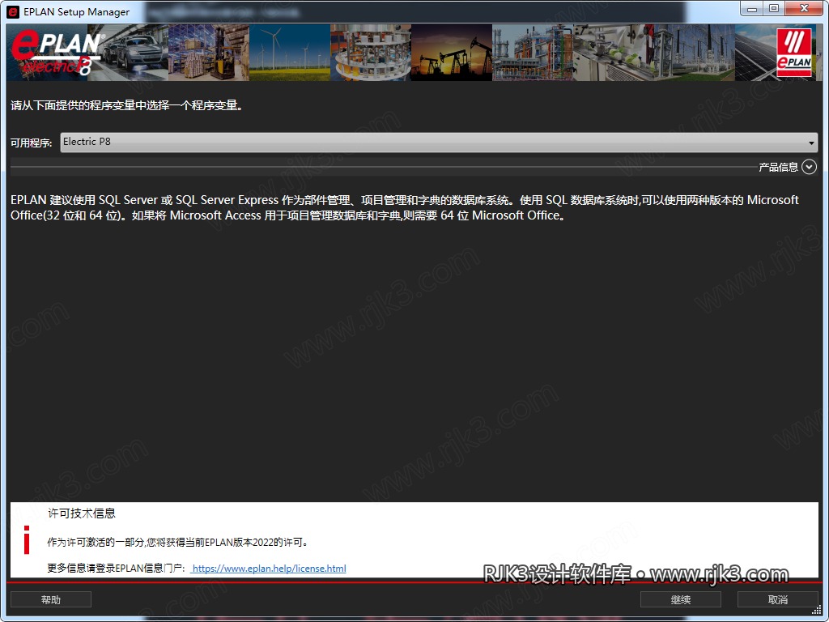Maximize the EPLAN Setup Manager window

[x=774, y=9]
